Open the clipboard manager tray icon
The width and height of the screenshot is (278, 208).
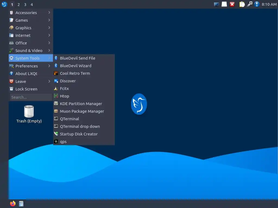click(242, 4)
